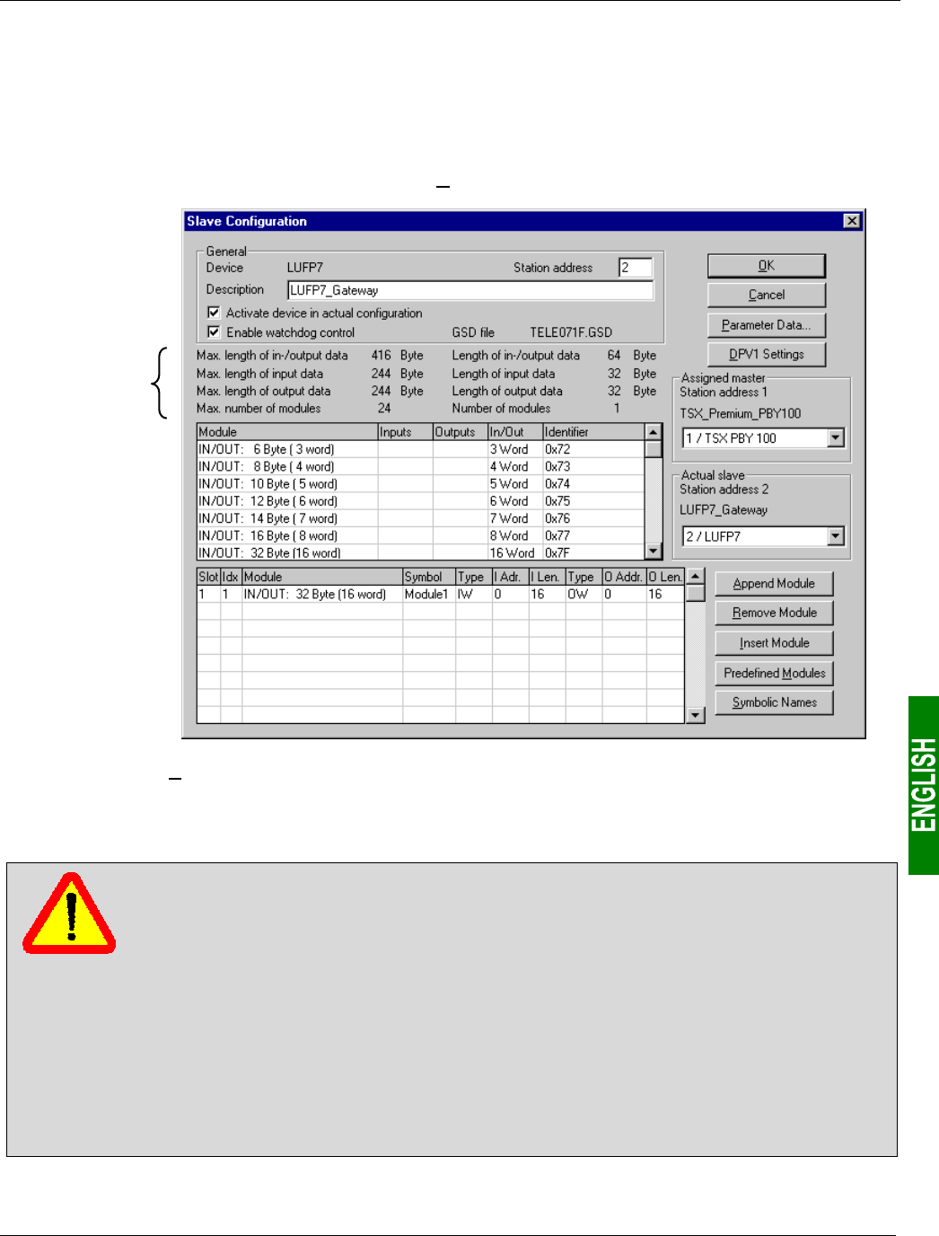Screen dimensions: 939x1236
Task: Click the O Len. column header
Action: 665,577
